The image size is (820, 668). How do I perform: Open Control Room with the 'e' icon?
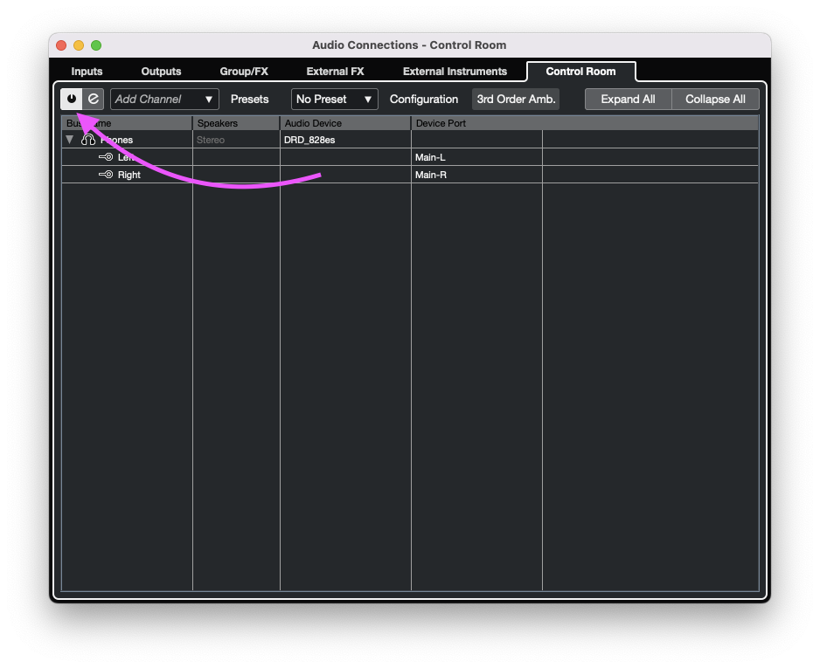pos(94,100)
